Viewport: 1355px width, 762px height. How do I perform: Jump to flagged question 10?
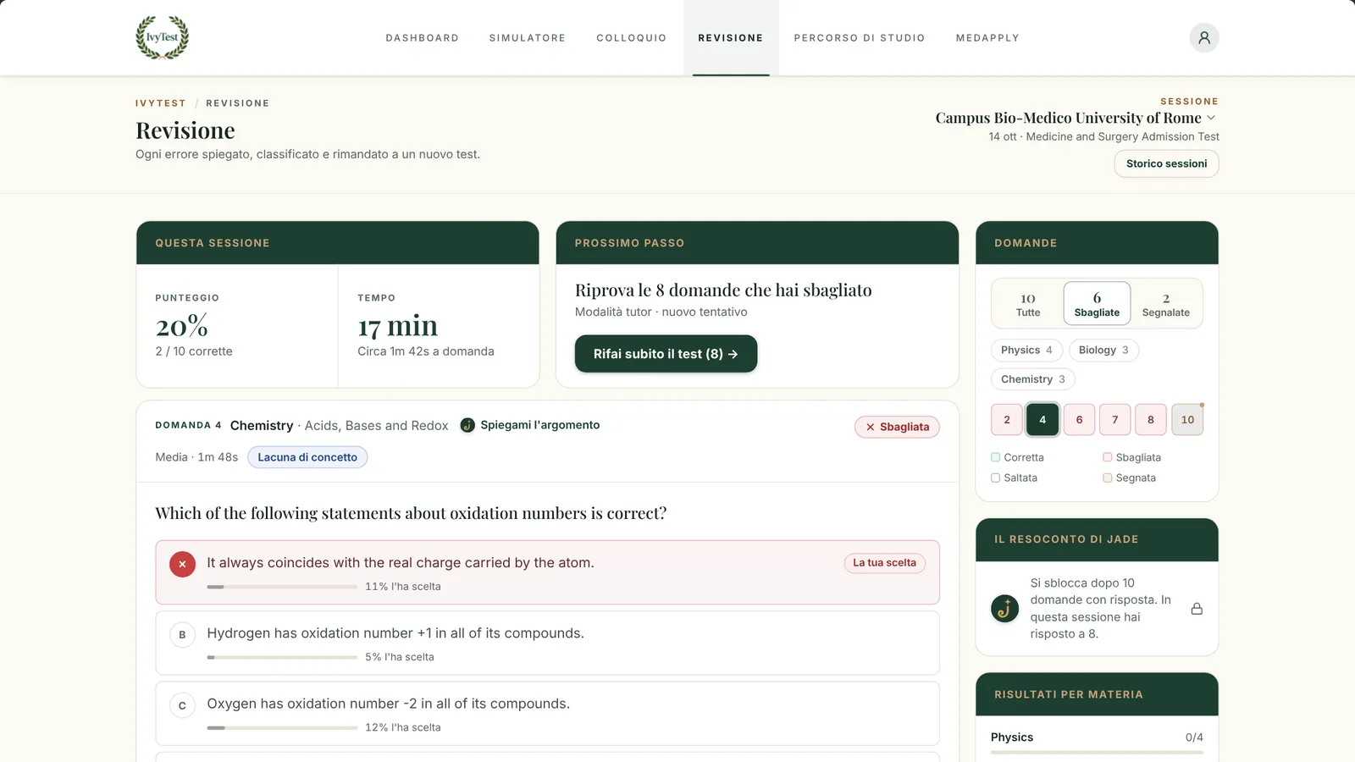tap(1187, 419)
